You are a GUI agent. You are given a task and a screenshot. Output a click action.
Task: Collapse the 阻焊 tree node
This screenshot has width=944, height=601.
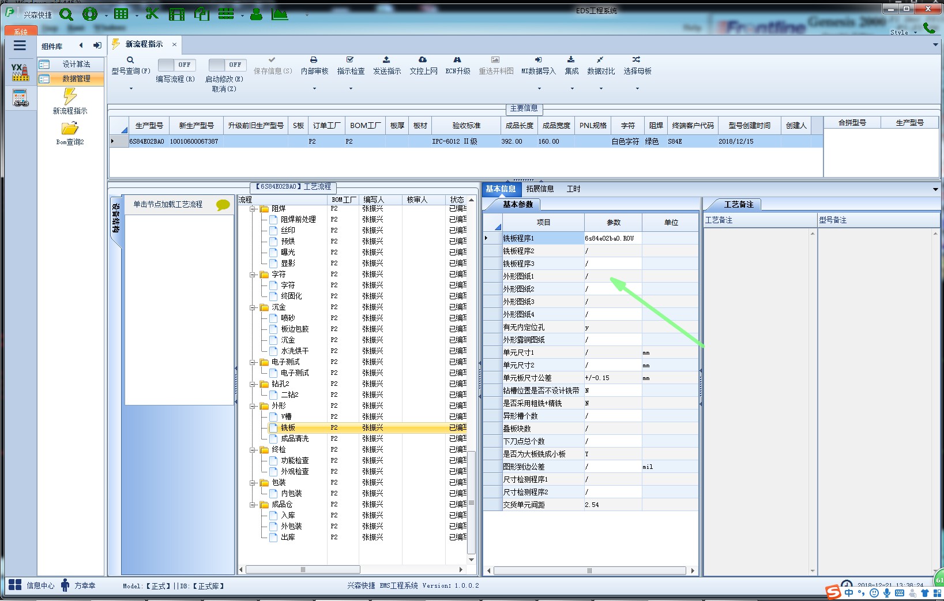click(x=253, y=209)
